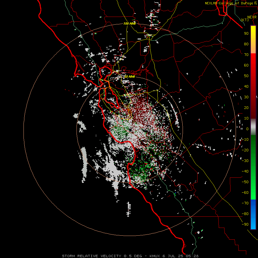Click the 20 value on velocity scale
The image size is (258, 258).
tap(246, 108)
